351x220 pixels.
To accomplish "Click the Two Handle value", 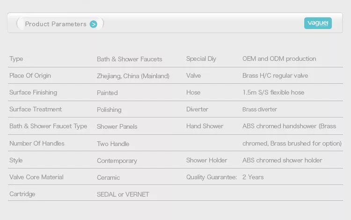I will click(113, 144).
